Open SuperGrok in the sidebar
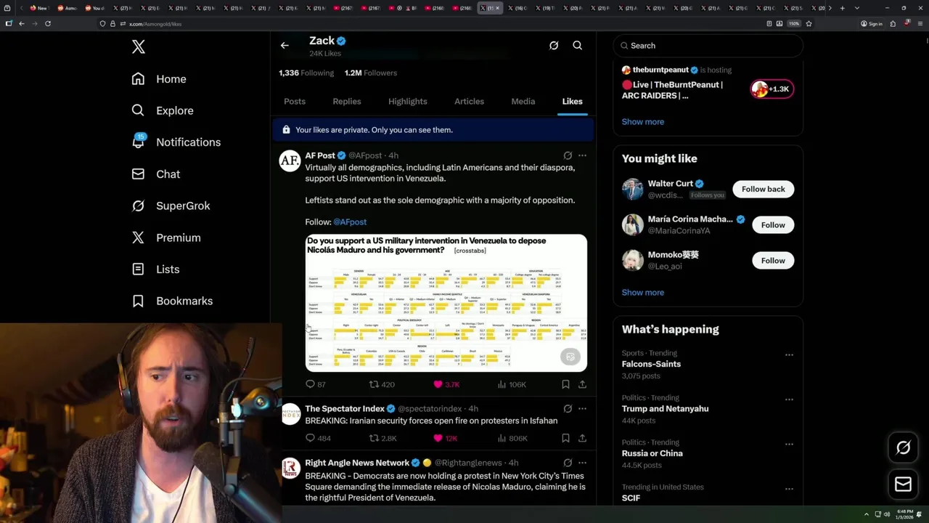 171,206
